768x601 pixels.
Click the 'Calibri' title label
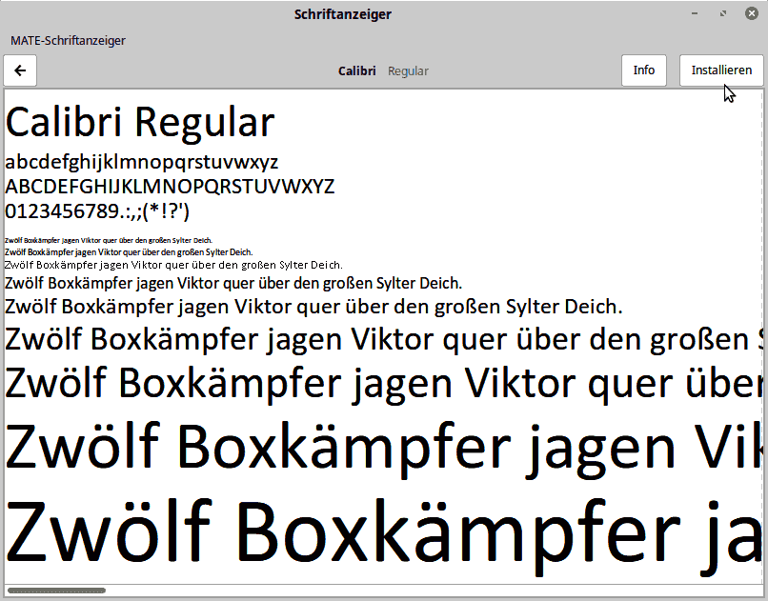357,71
